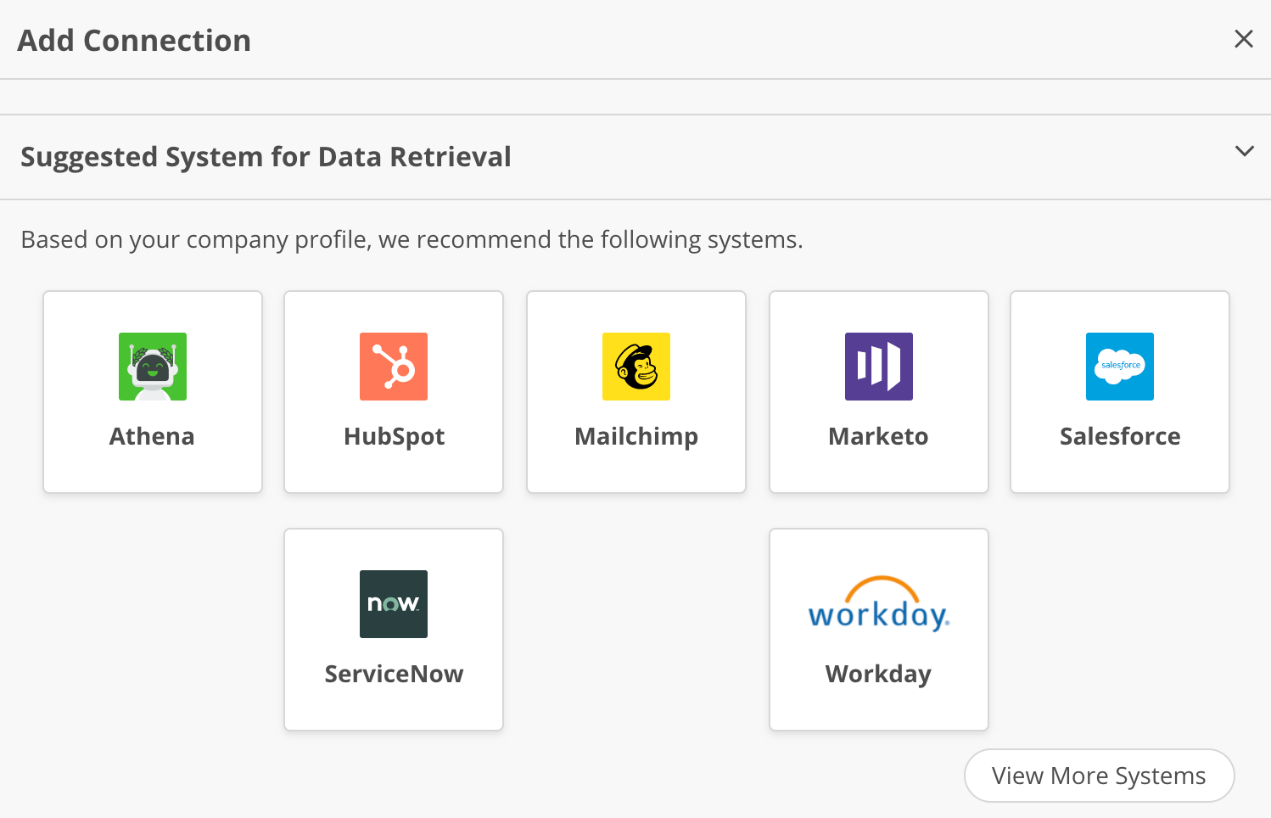Close the Add Connection dialog
The height and width of the screenshot is (818, 1271).
pos(1244,39)
